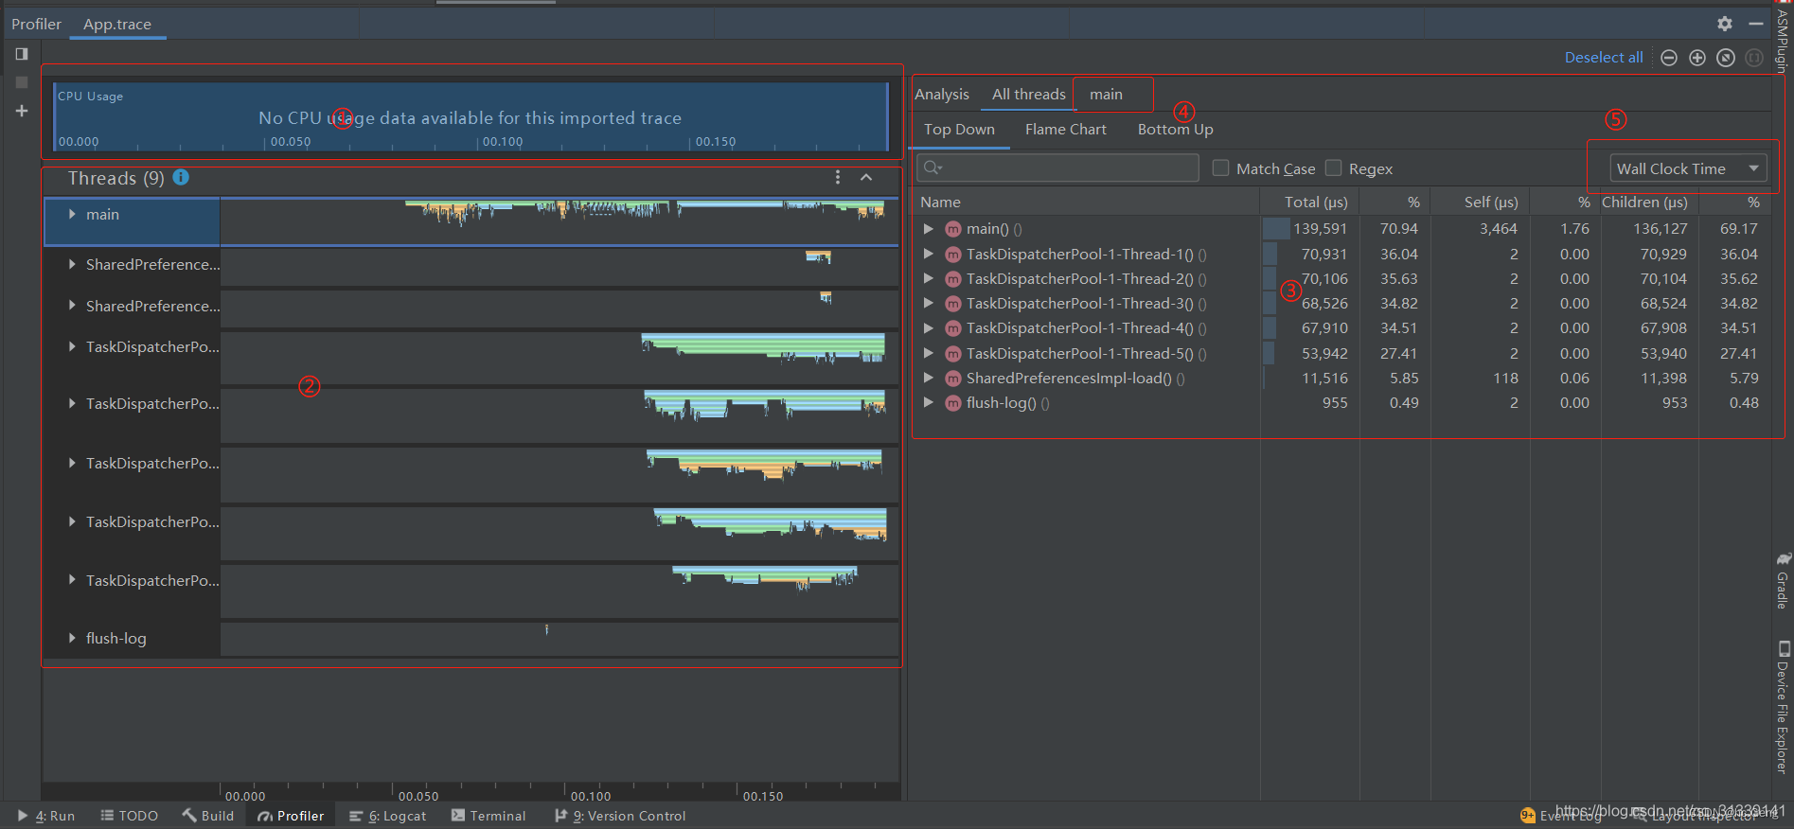This screenshot has width=1794, height=829.
Task: Sort by Total (μs) column header
Action: (1310, 203)
